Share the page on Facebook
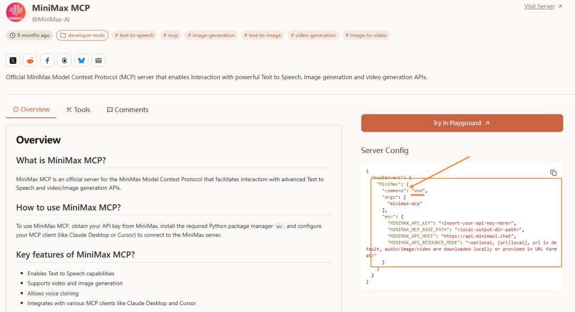The width and height of the screenshot is (575, 312). pos(47,61)
